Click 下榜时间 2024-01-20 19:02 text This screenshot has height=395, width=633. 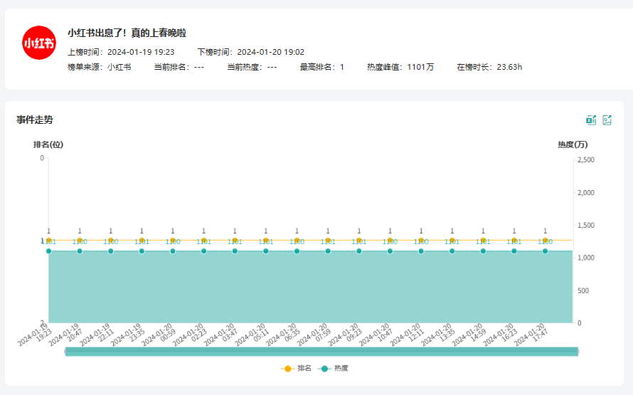point(250,52)
